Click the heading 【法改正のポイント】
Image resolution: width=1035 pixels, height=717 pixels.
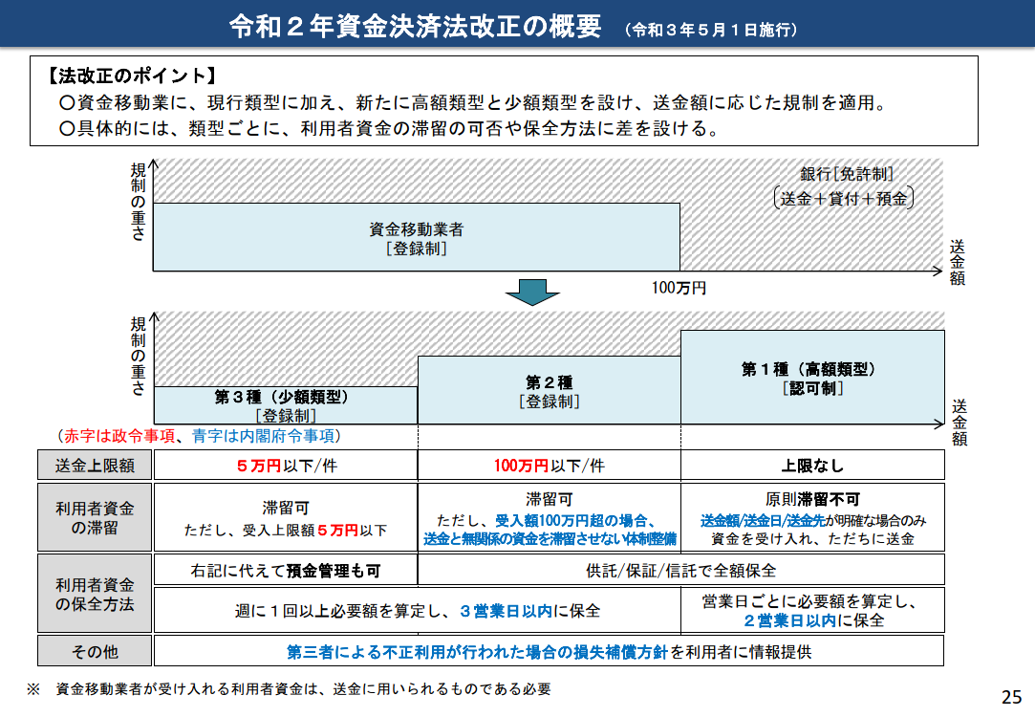pos(132,76)
